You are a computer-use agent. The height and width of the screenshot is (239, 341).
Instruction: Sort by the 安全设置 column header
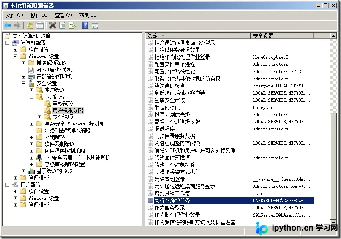282,36
